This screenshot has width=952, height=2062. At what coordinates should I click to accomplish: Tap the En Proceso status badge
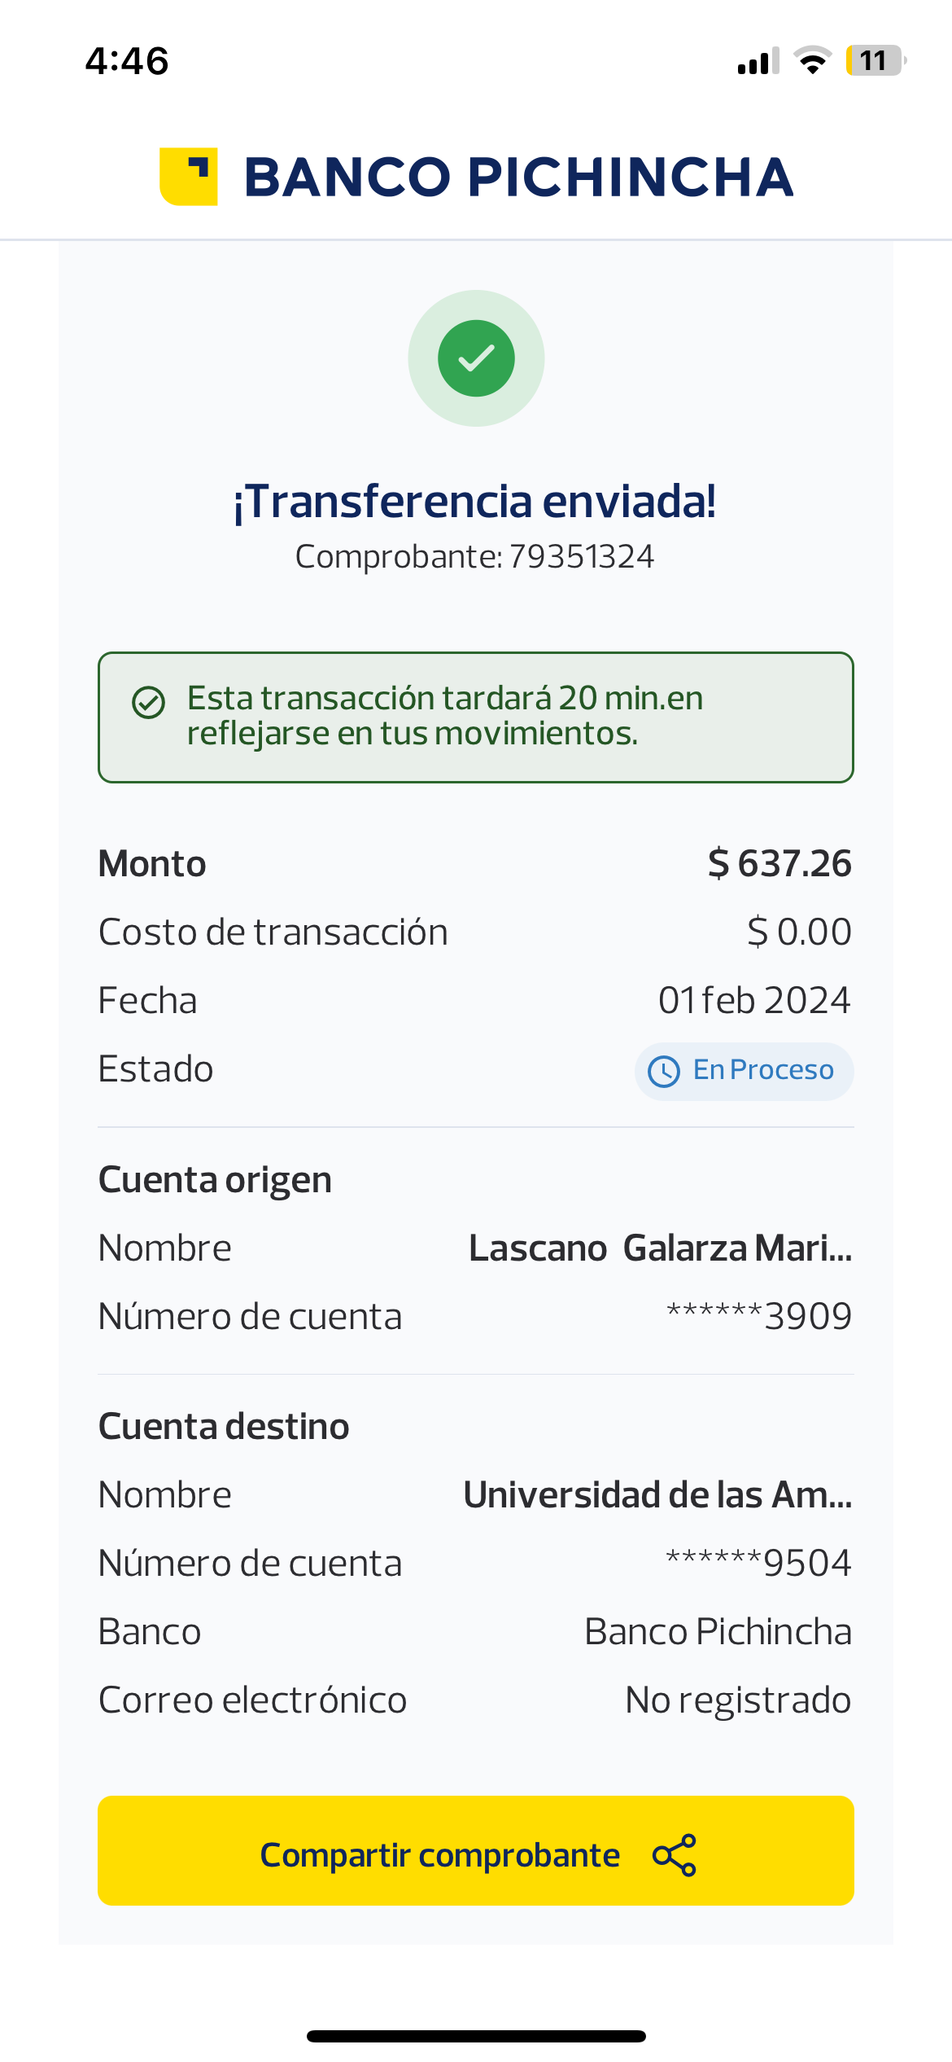click(744, 1071)
